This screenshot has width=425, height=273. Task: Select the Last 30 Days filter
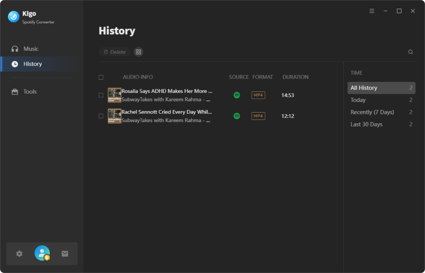pos(381,124)
